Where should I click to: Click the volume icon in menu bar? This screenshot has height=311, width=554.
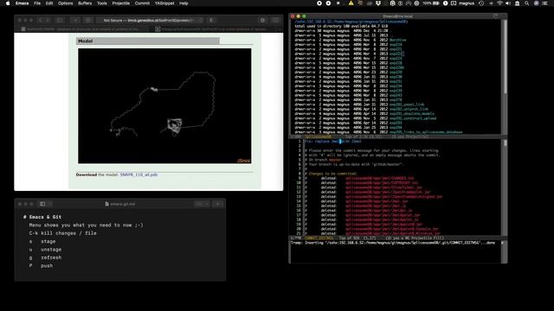click(x=508, y=3)
